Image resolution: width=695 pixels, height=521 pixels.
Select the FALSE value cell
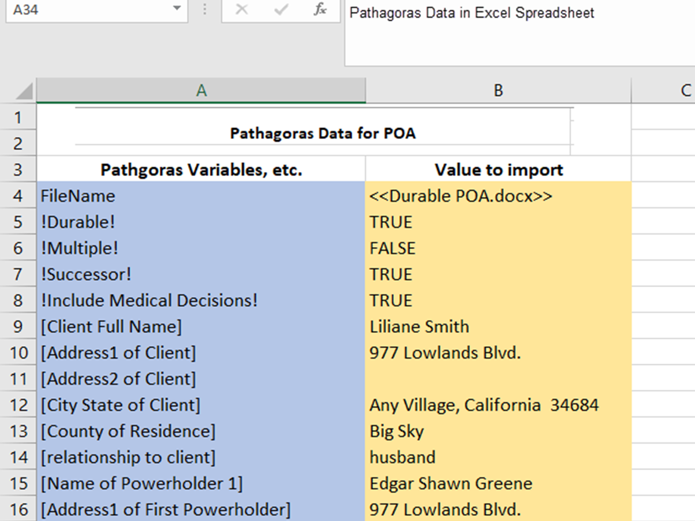(499, 248)
